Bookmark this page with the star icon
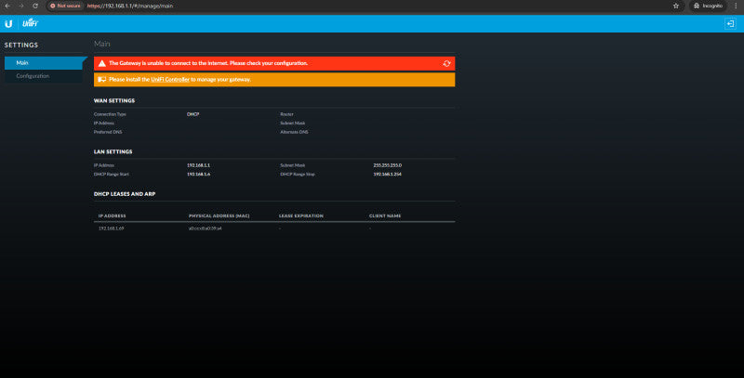This screenshot has width=744, height=378. tap(676, 6)
